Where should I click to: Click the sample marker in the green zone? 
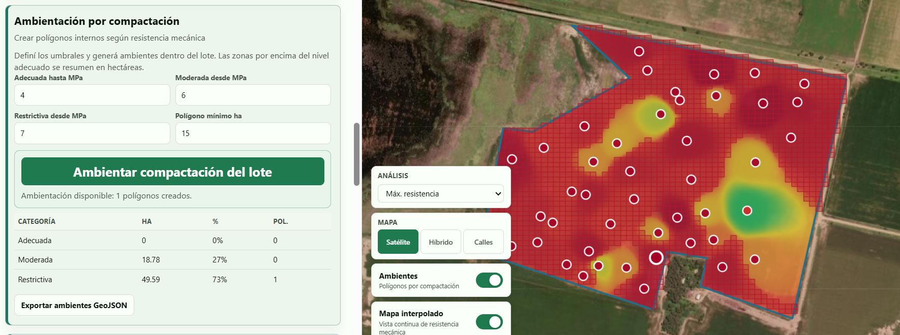point(747,211)
